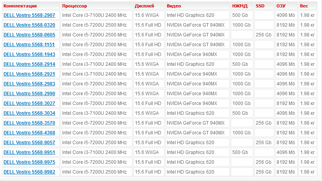Screen dimensions: 322x181
Task: Select 1000 Gb cell in 5568-2990 row
Action: point(242,94)
